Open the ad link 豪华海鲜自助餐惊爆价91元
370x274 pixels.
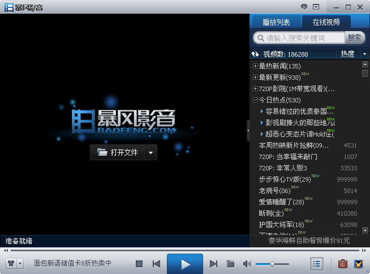309,241
